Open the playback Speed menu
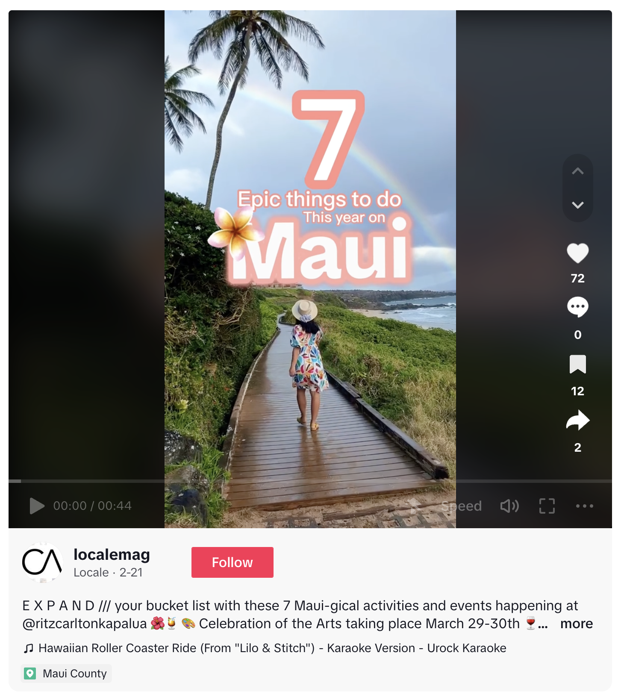The image size is (624, 694). (x=461, y=506)
